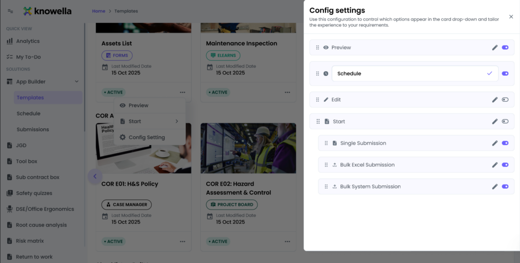
Task: Open three-dot menu on Maintenance Inspection card
Action: (287, 93)
